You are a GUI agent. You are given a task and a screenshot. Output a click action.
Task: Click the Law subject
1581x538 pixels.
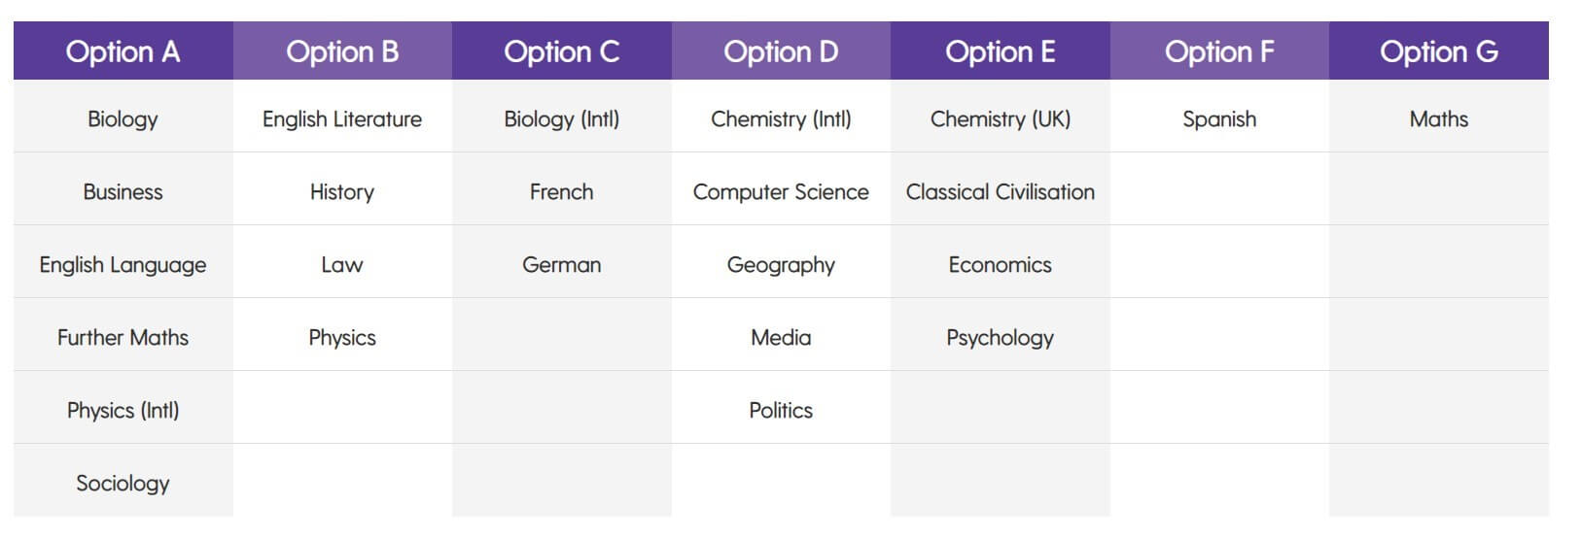[342, 265]
